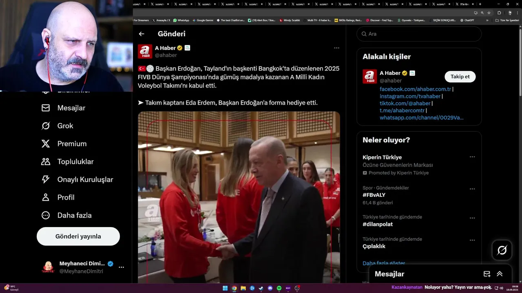Expand the Mesajlar drawer with double chevron
This screenshot has height=293, width=522.
(x=500, y=274)
